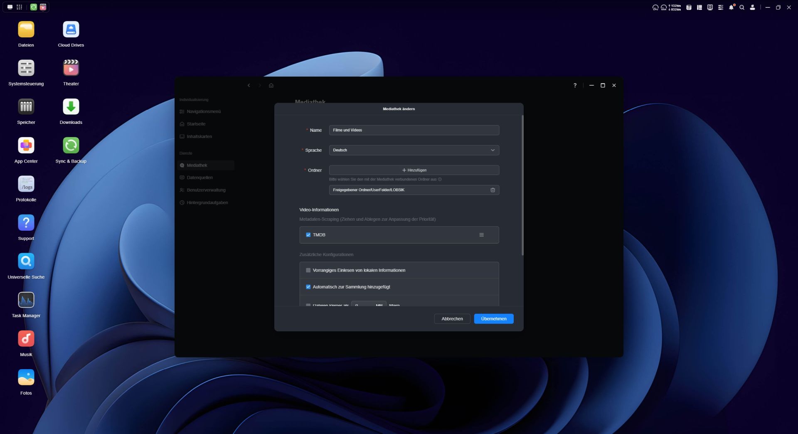Screen dimensions: 798x434
Task: Open Universelle Suche app icon
Action: tap(26, 261)
